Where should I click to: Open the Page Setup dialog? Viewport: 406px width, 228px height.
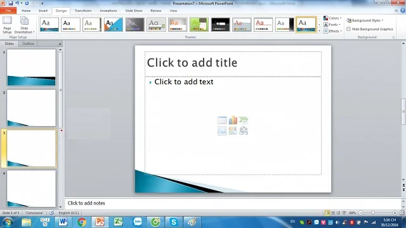(x=7, y=25)
